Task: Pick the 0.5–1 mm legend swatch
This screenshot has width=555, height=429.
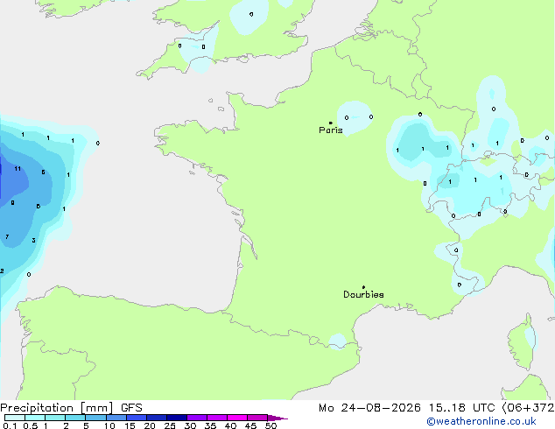Action: tap(35, 418)
